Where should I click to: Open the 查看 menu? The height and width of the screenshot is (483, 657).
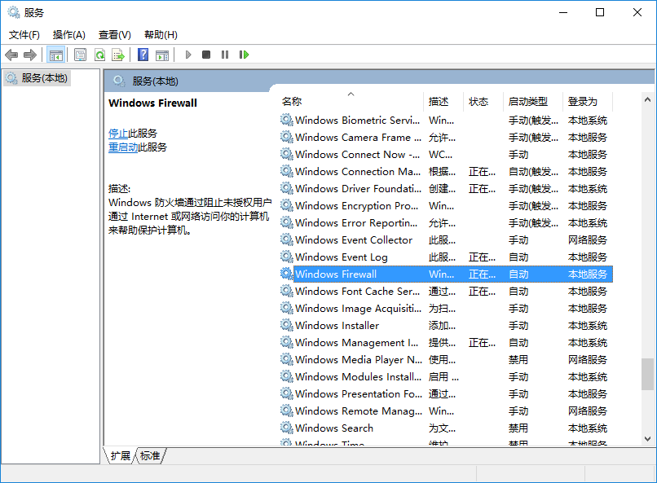click(114, 34)
